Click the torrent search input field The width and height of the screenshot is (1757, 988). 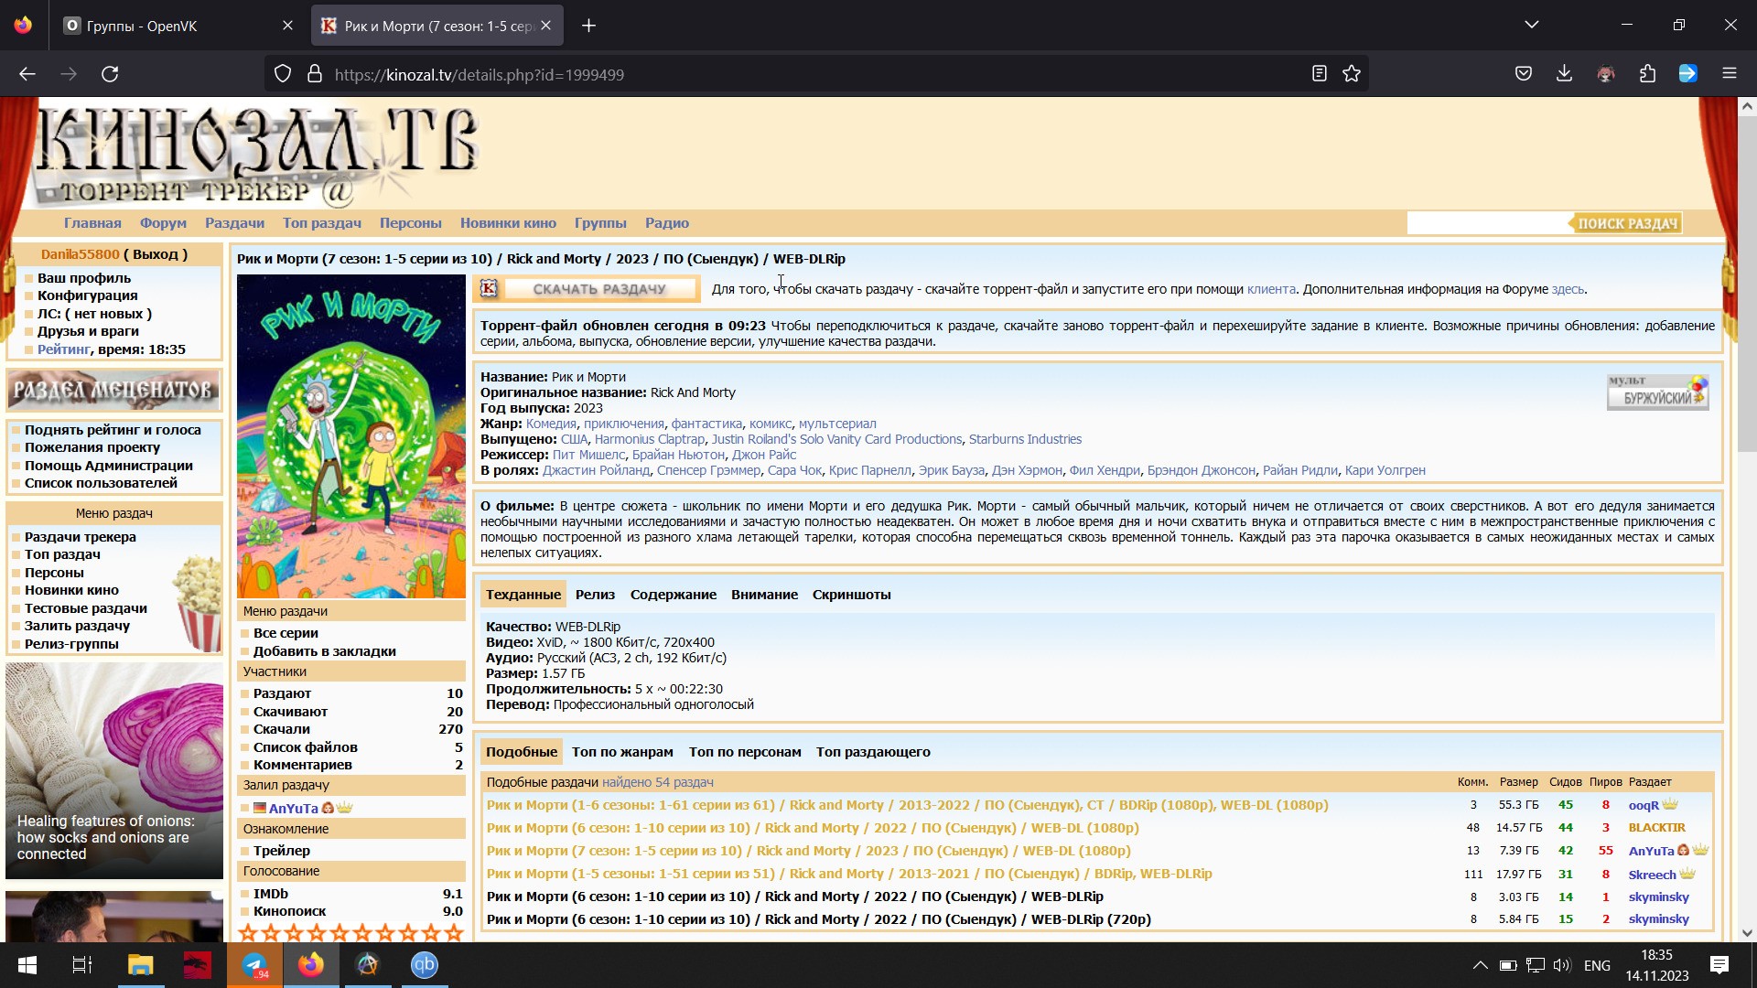[1489, 223]
